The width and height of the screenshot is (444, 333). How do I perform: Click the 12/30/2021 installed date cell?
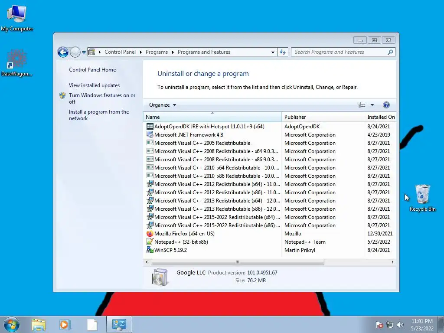pyautogui.click(x=380, y=234)
